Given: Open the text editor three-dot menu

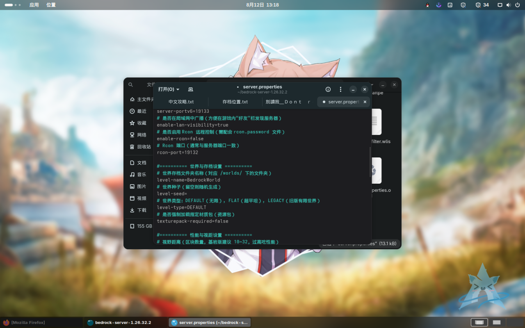Looking at the screenshot, I should pyautogui.click(x=340, y=89).
